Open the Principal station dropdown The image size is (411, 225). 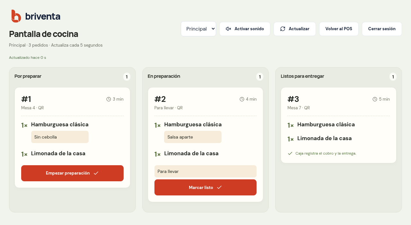(x=198, y=29)
